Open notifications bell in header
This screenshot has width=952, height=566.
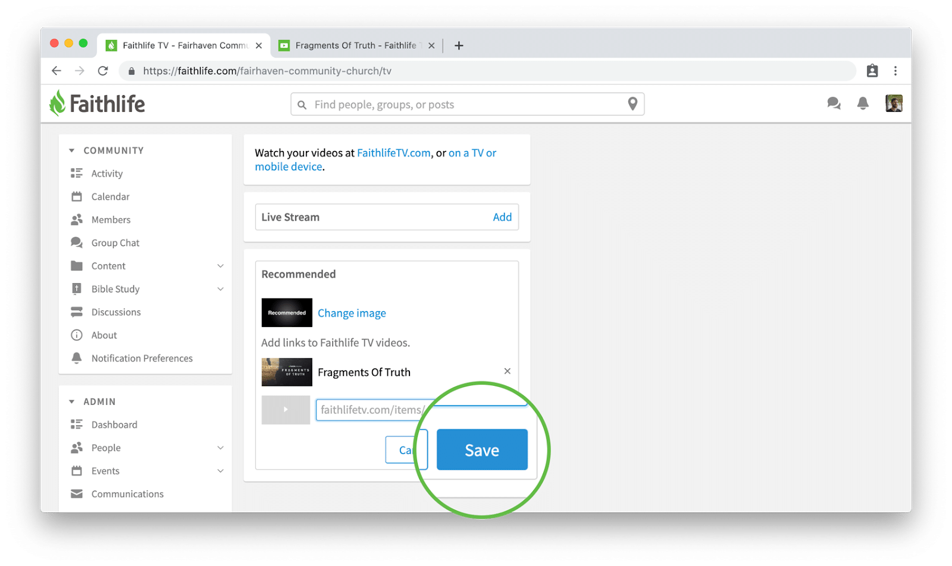(x=863, y=103)
